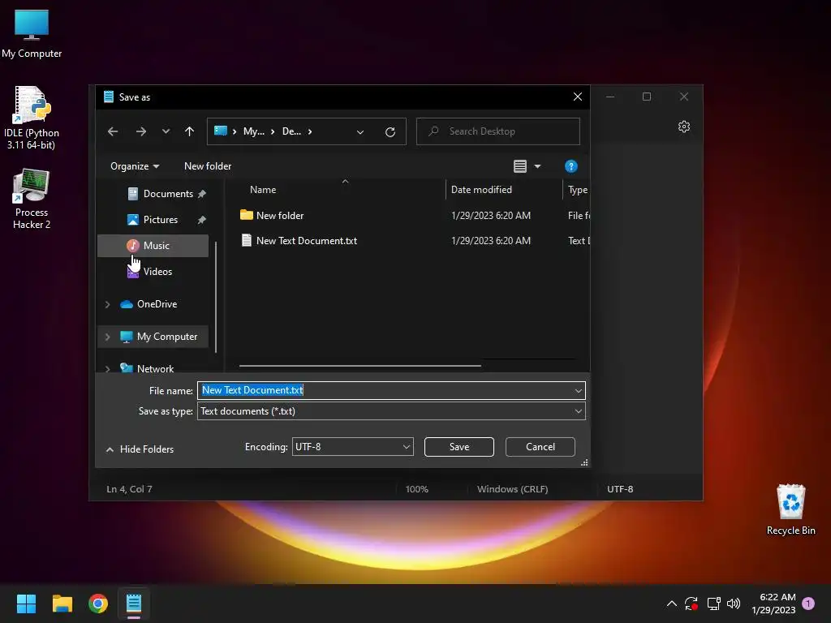Click the Cancel button
The image size is (831, 623).
[x=540, y=447]
